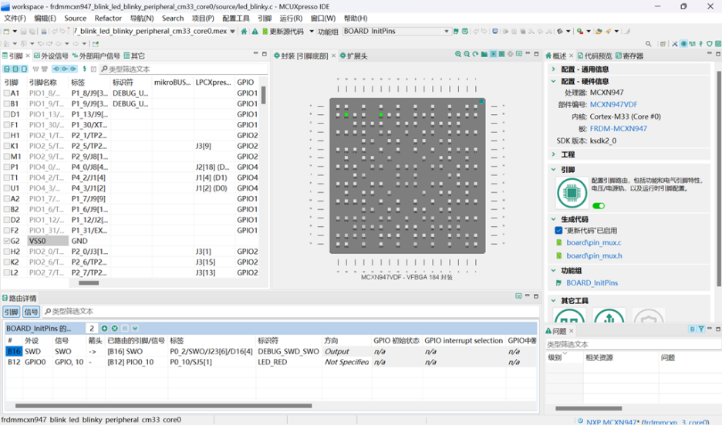Open the Refactor menu
Screen dimensions: 722x426
108,19
